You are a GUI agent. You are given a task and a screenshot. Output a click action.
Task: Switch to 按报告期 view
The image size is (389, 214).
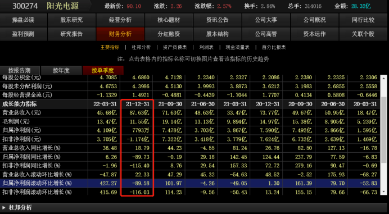20,70
